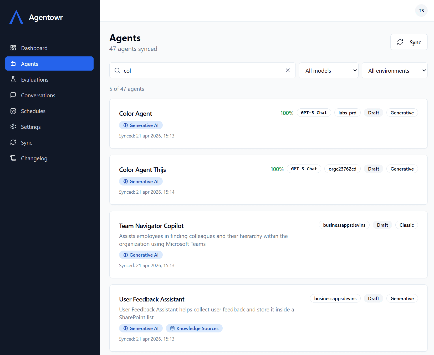This screenshot has height=355, width=434.
Task: Click the orgc23762cd environment badge
Action: point(343,169)
